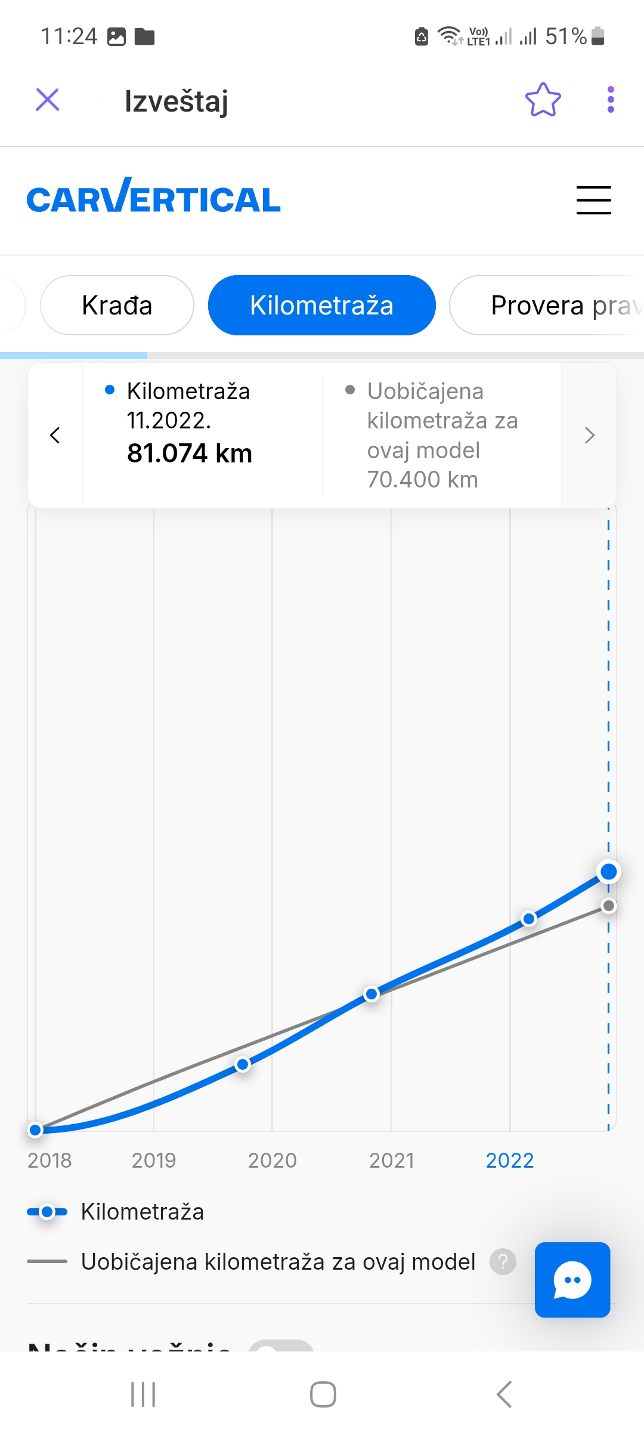Go to next mileage record
The width and height of the screenshot is (644, 1432).
pyautogui.click(x=589, y=435)
